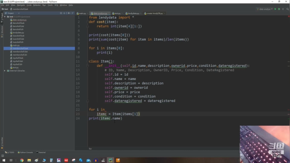Switch to the test.py editor tab
Viewport: 290px width, 163px height.
click(x=116, y=13)
